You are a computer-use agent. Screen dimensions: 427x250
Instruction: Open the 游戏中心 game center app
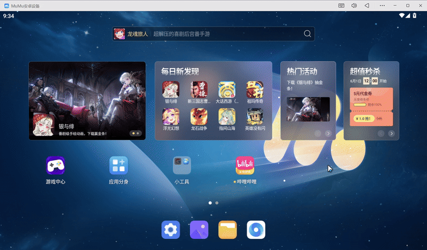56,165
